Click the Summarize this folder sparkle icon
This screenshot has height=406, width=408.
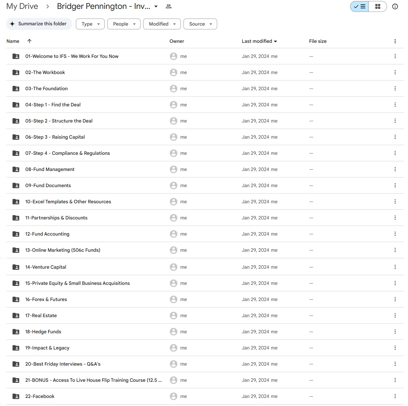[x=12, y=24]
